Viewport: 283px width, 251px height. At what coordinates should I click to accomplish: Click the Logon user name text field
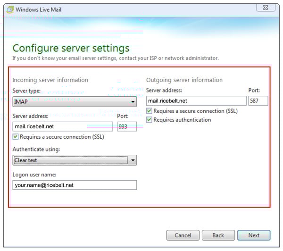tap(75, 185)
